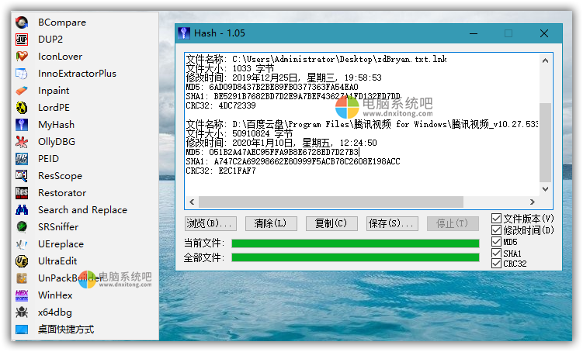Click the vertical scrollbar down arrow

[545, 189]
